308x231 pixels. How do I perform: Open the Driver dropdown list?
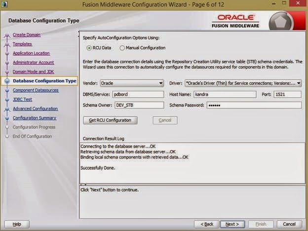[x=243, y=83]
